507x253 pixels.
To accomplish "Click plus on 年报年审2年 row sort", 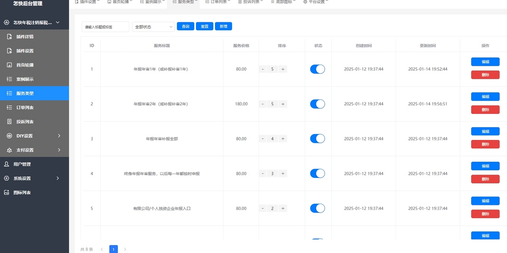I will (283, 104).
